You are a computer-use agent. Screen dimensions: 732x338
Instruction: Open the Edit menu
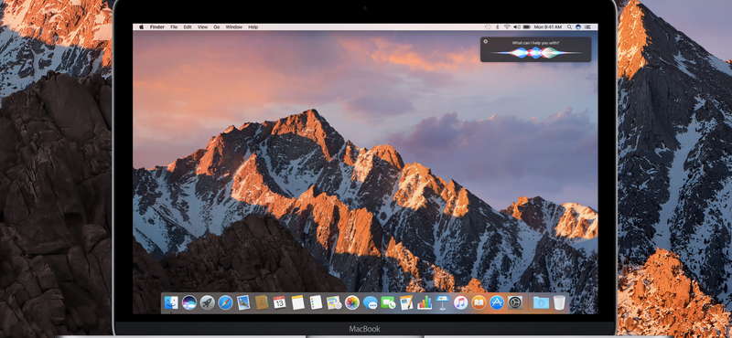[x=188, y=27]
